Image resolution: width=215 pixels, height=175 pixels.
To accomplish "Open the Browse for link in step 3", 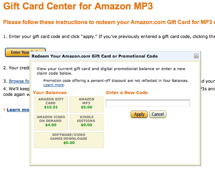I will pyautogui.click(x=19, y=81).
